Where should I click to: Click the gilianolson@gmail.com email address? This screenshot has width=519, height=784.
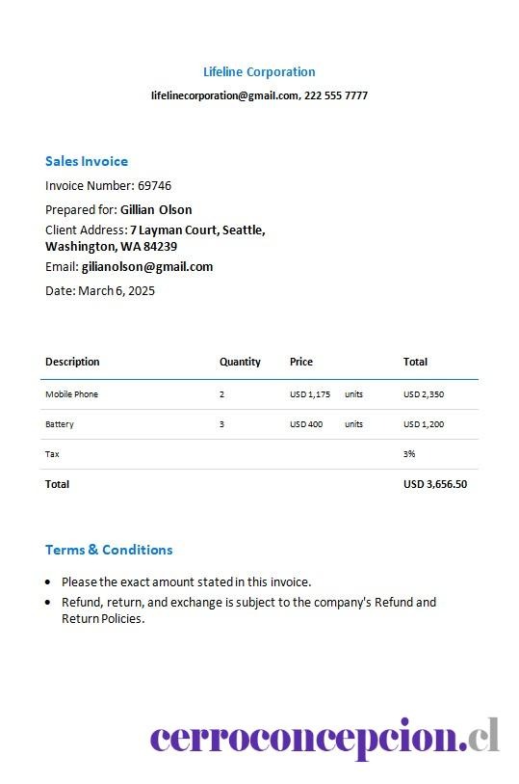point(147,267)
